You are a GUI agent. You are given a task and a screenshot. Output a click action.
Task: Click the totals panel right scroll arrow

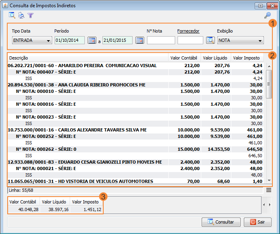[x=270, y=205]
